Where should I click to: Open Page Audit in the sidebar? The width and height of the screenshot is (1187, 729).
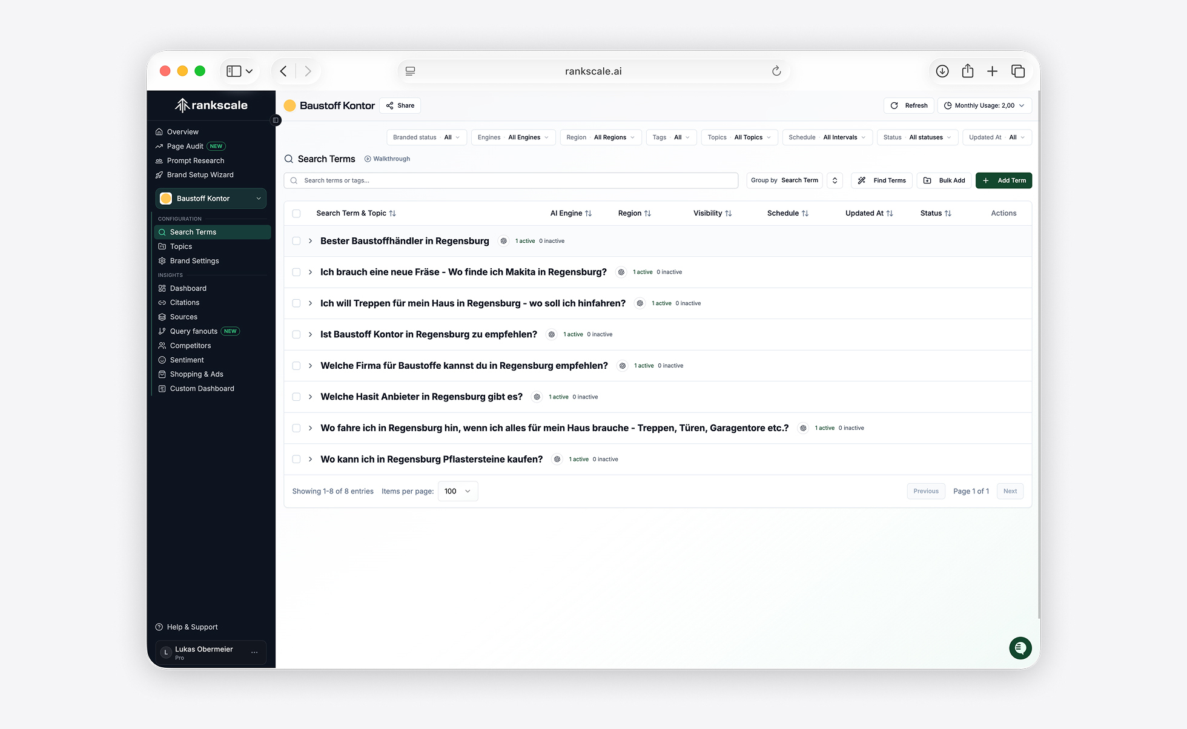click(x=185, y=147)
